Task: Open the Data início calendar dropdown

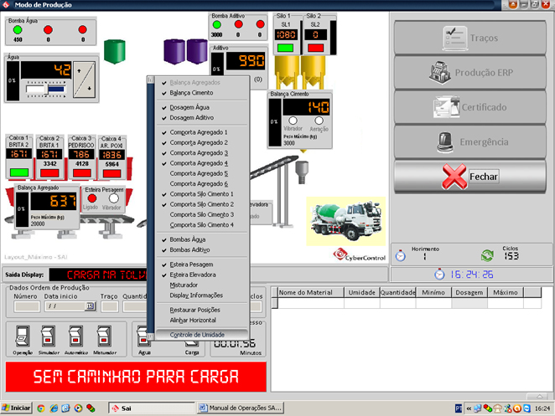Action: click(91, 307)
